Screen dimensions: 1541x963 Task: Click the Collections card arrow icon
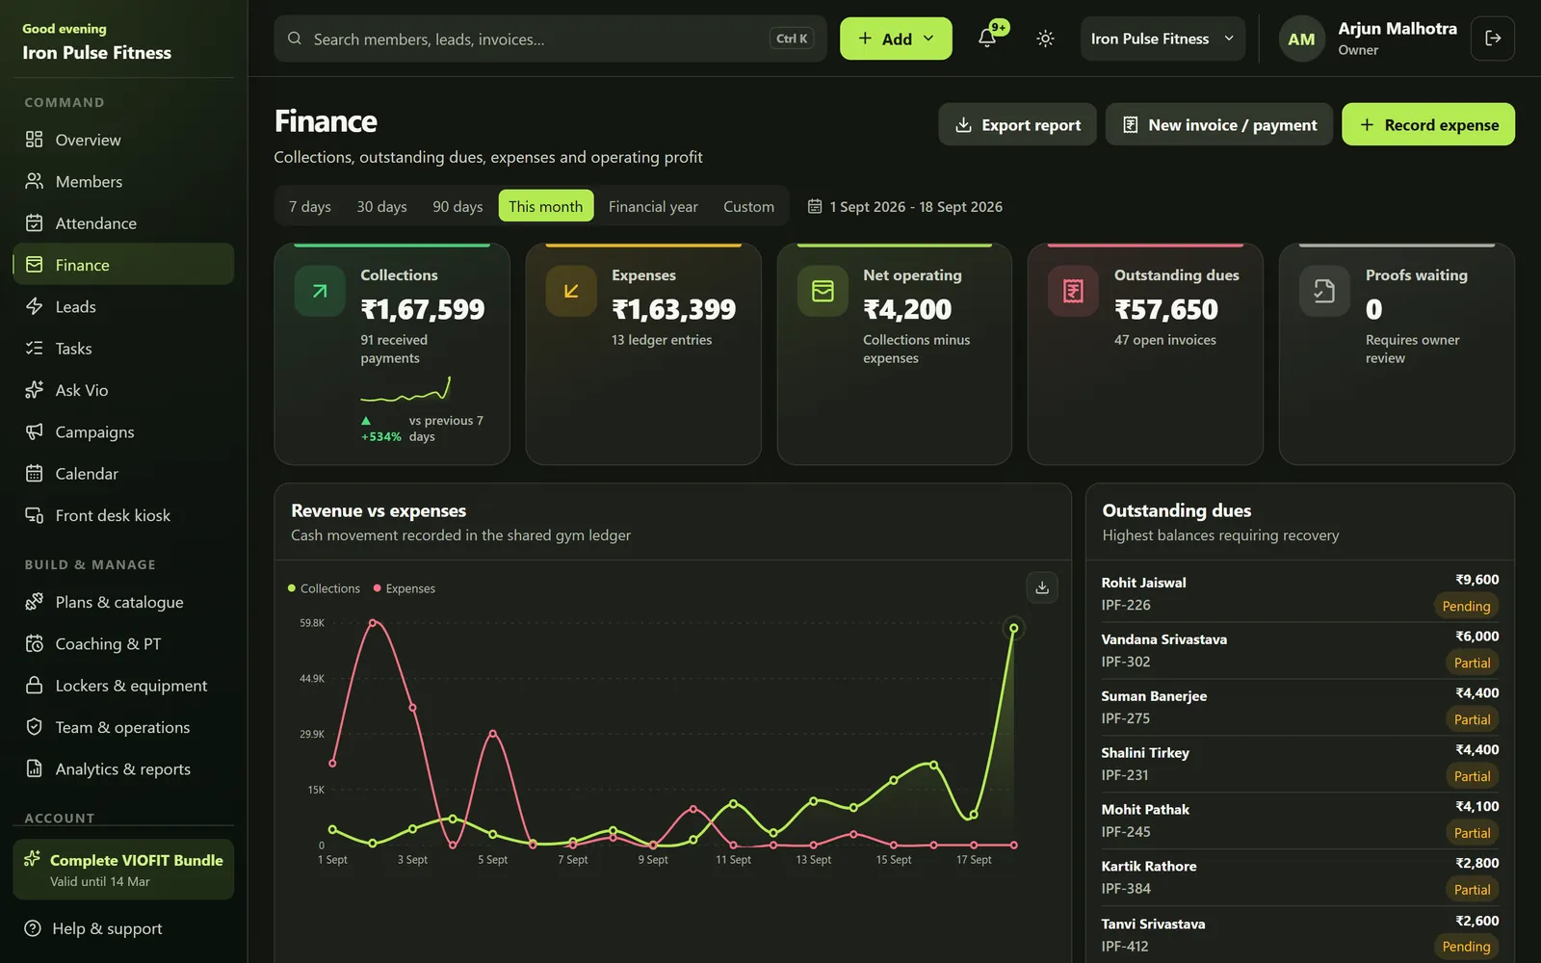[320, 291]
